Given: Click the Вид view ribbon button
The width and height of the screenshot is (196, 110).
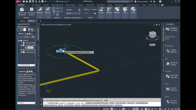Looking at the screenshot, I should click(125, 10).
